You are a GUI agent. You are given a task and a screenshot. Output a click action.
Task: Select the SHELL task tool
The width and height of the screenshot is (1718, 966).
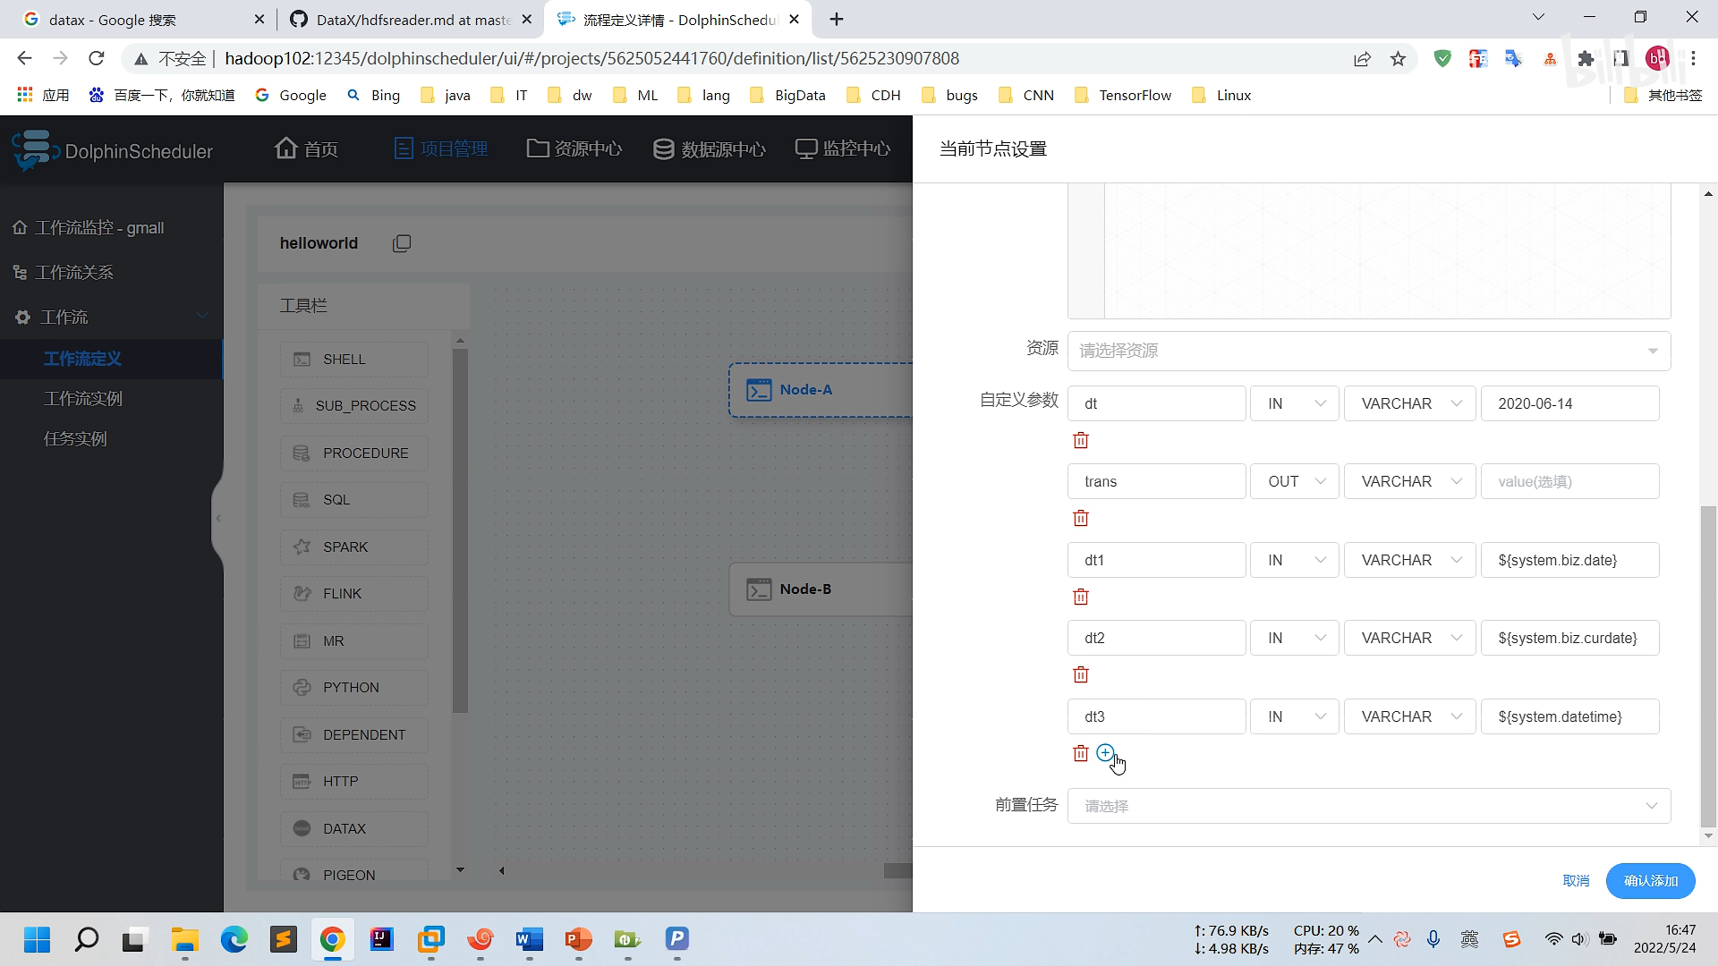pyautogui.click(x=353, y=359)
